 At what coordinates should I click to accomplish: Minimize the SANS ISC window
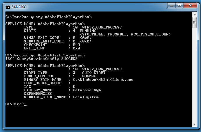172,6
